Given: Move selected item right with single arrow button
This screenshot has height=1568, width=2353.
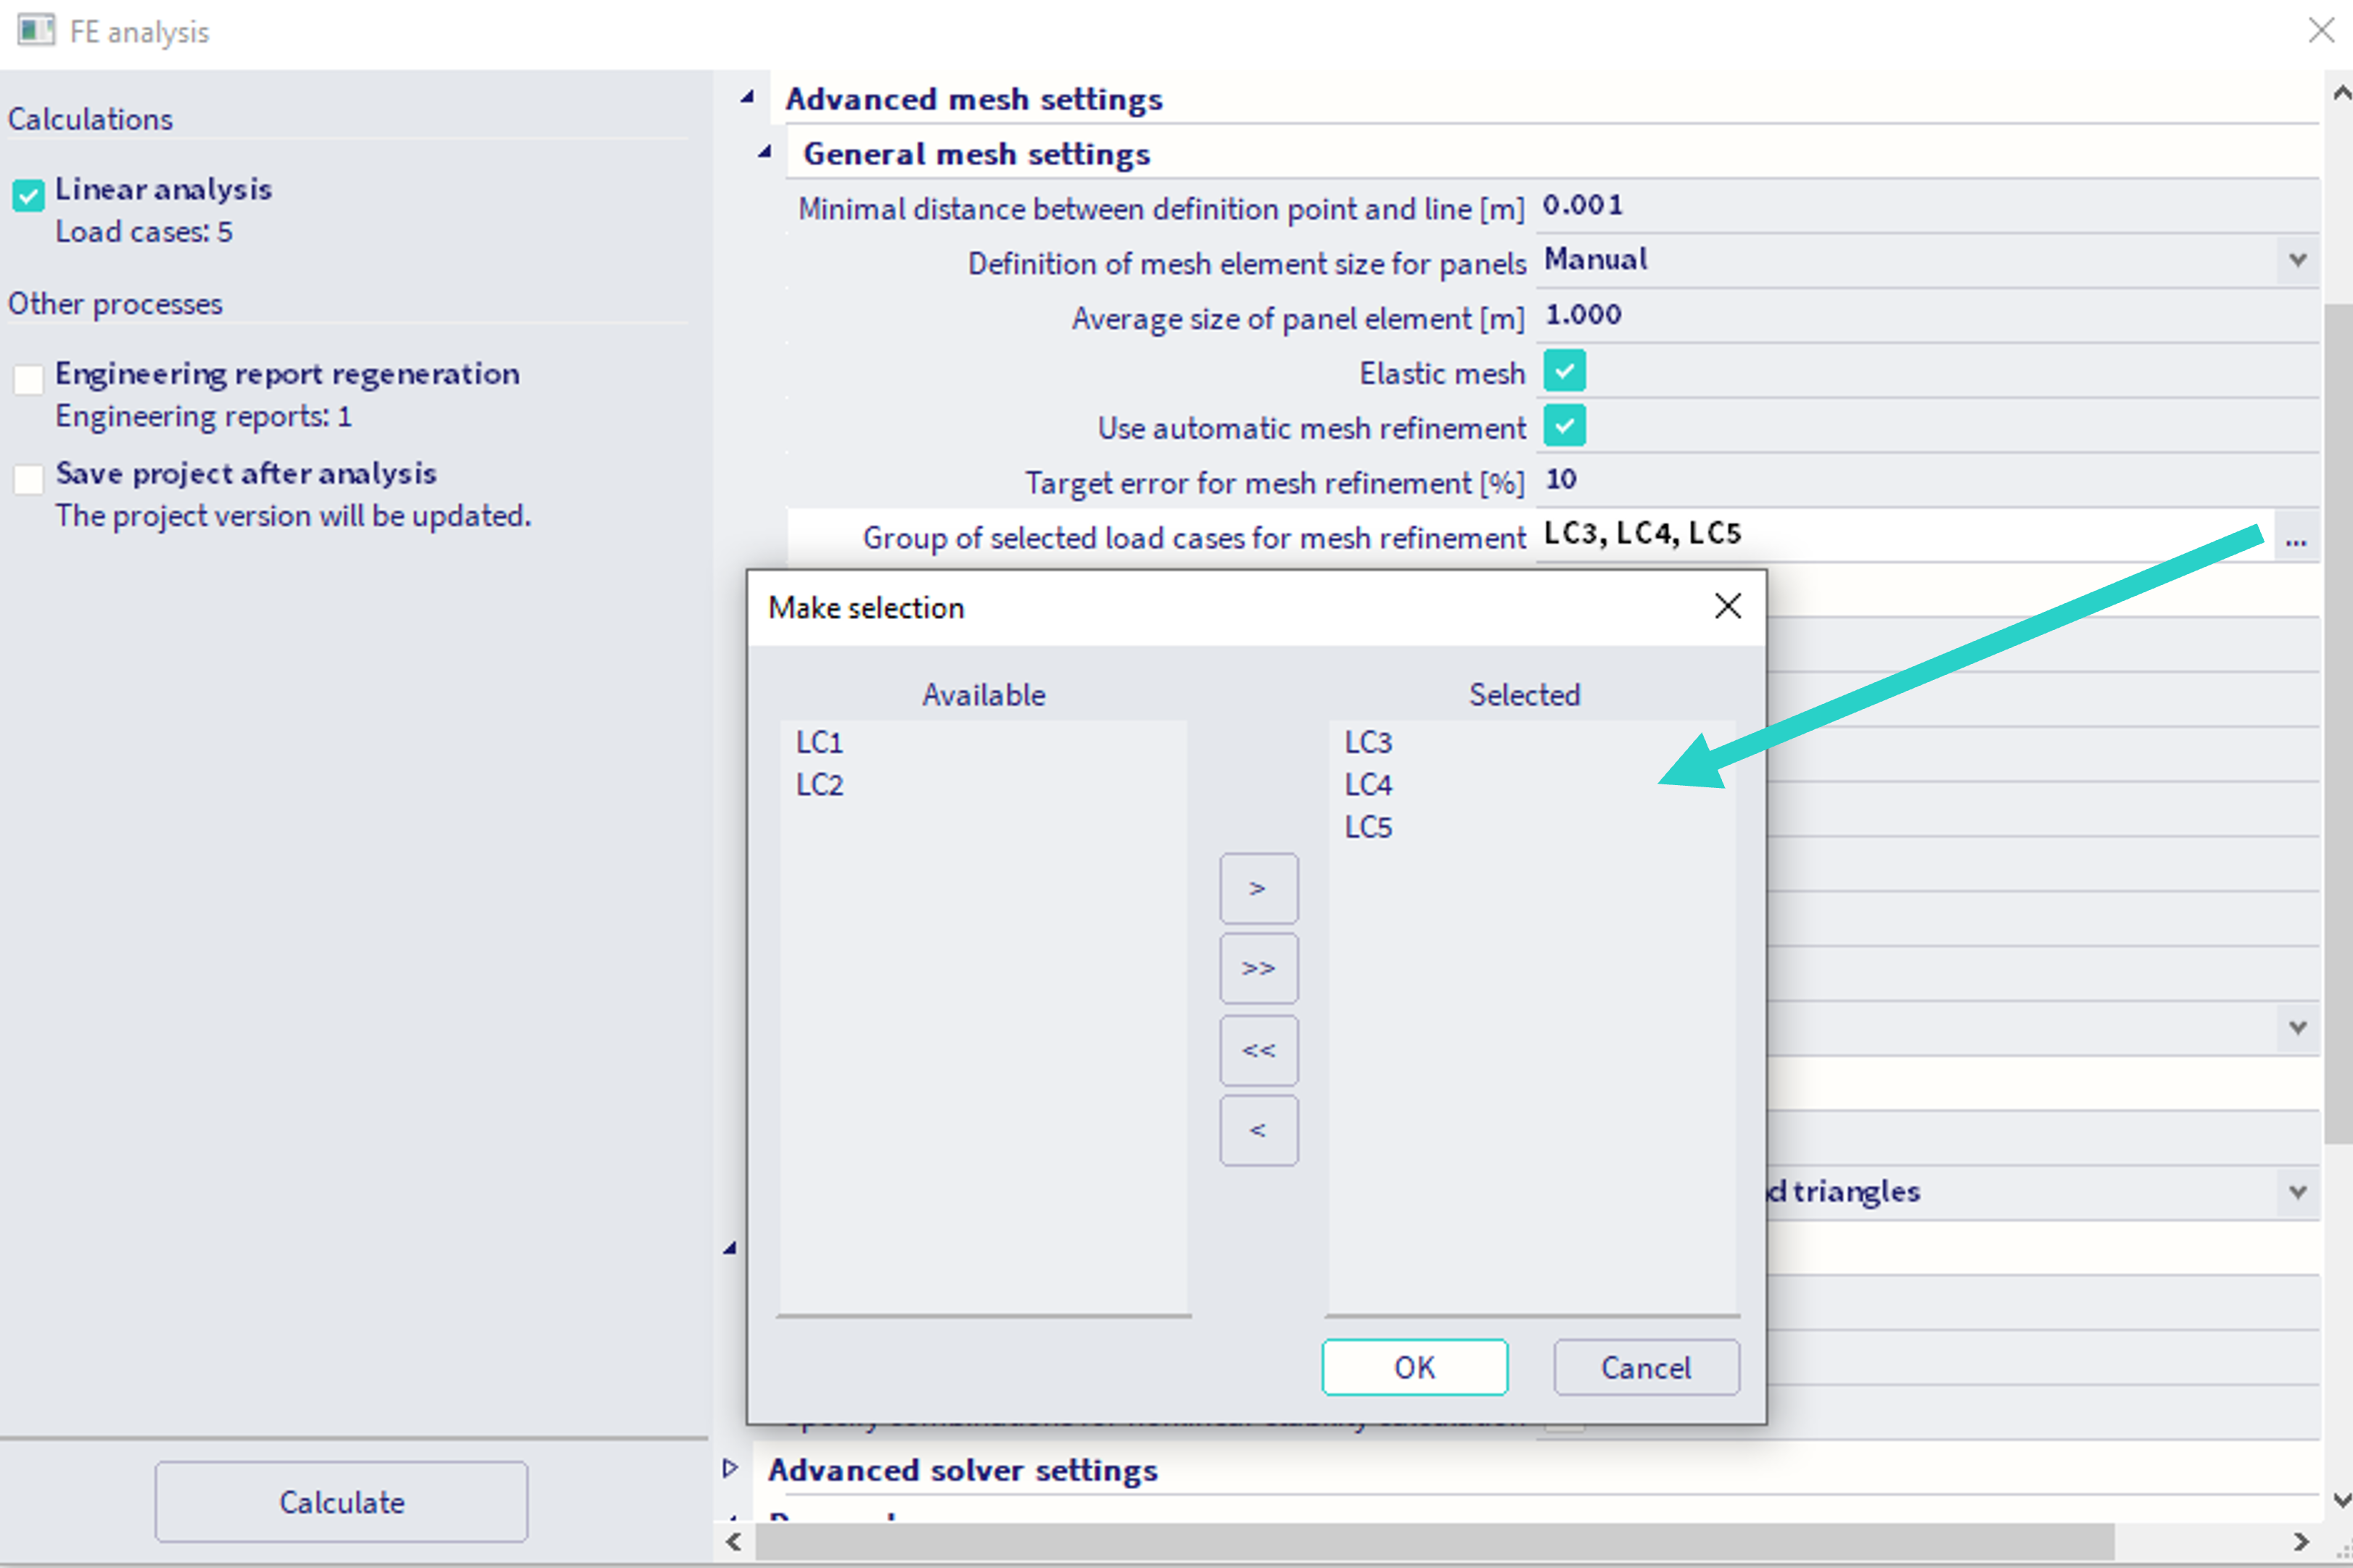Looking at the screenshot, I should [x=1258, y=888].
